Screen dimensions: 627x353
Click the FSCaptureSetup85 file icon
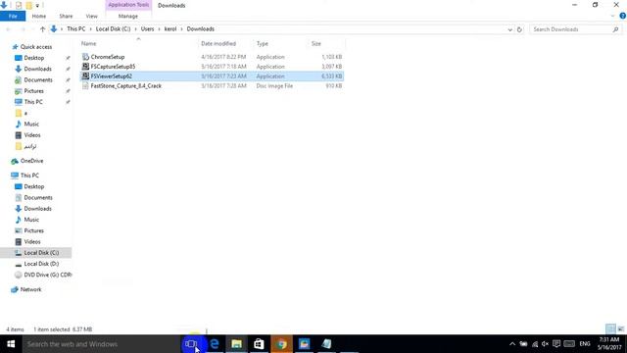[x=85, y=67]
